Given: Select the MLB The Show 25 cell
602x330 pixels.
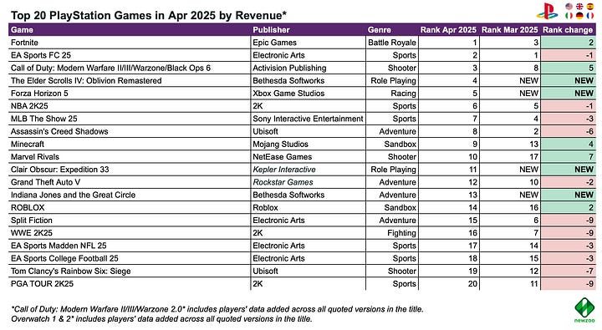Looking at the screenshot, I should click(130, 119).
